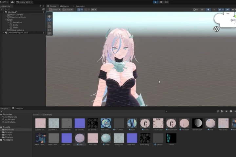The width and height of the screenshot is (236, 157).
Task: Toggle the 2D view mode button
Action: point(202,9)
